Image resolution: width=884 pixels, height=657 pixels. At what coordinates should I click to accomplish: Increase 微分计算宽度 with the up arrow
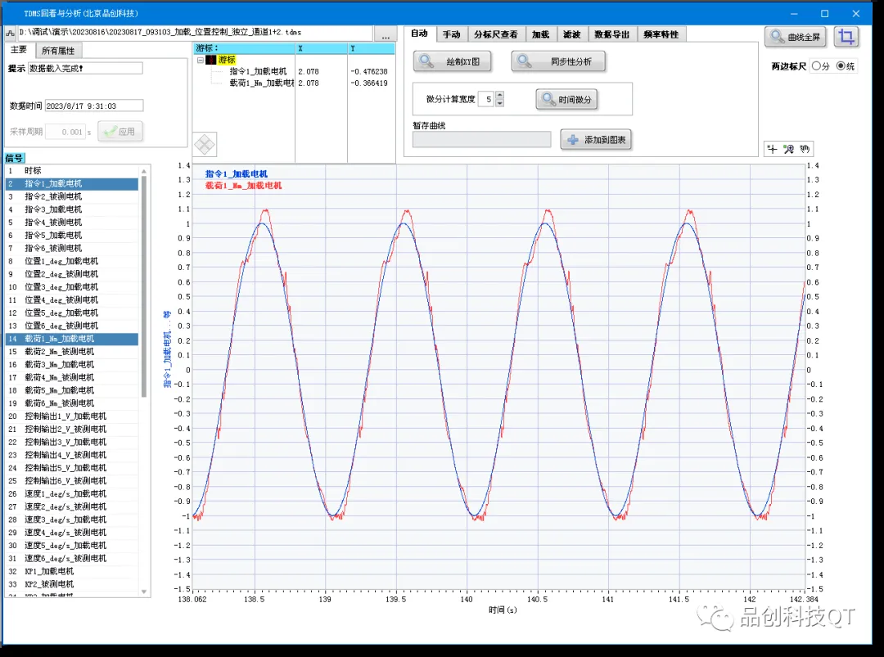[x=500, y=95]
